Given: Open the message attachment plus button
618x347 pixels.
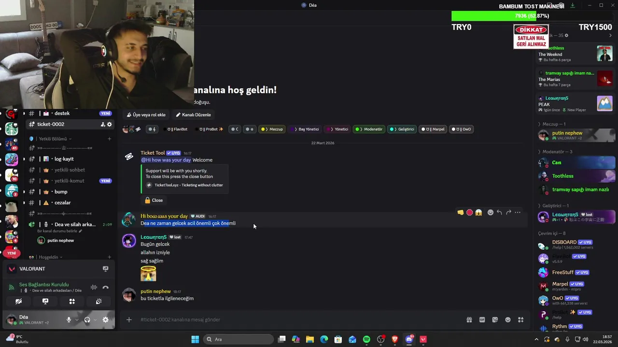Looking at the screenshot, I should click(x=129, y=320).
